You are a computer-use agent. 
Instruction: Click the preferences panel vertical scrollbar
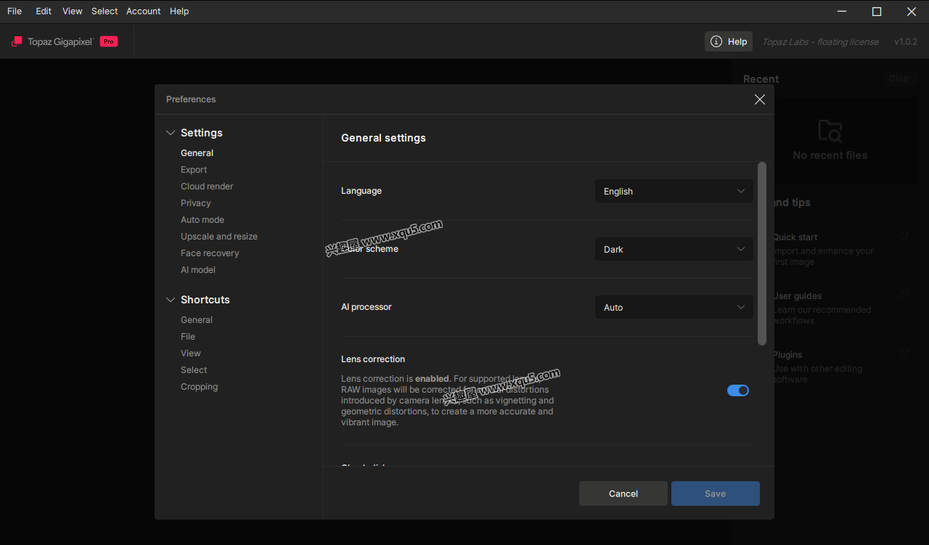click(761, 254)
